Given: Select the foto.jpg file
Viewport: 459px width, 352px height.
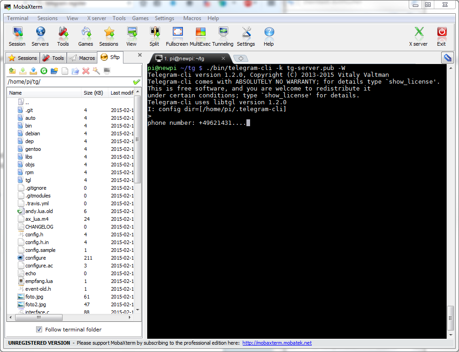Looking at the screenshot, I should [x=34, y=297].
